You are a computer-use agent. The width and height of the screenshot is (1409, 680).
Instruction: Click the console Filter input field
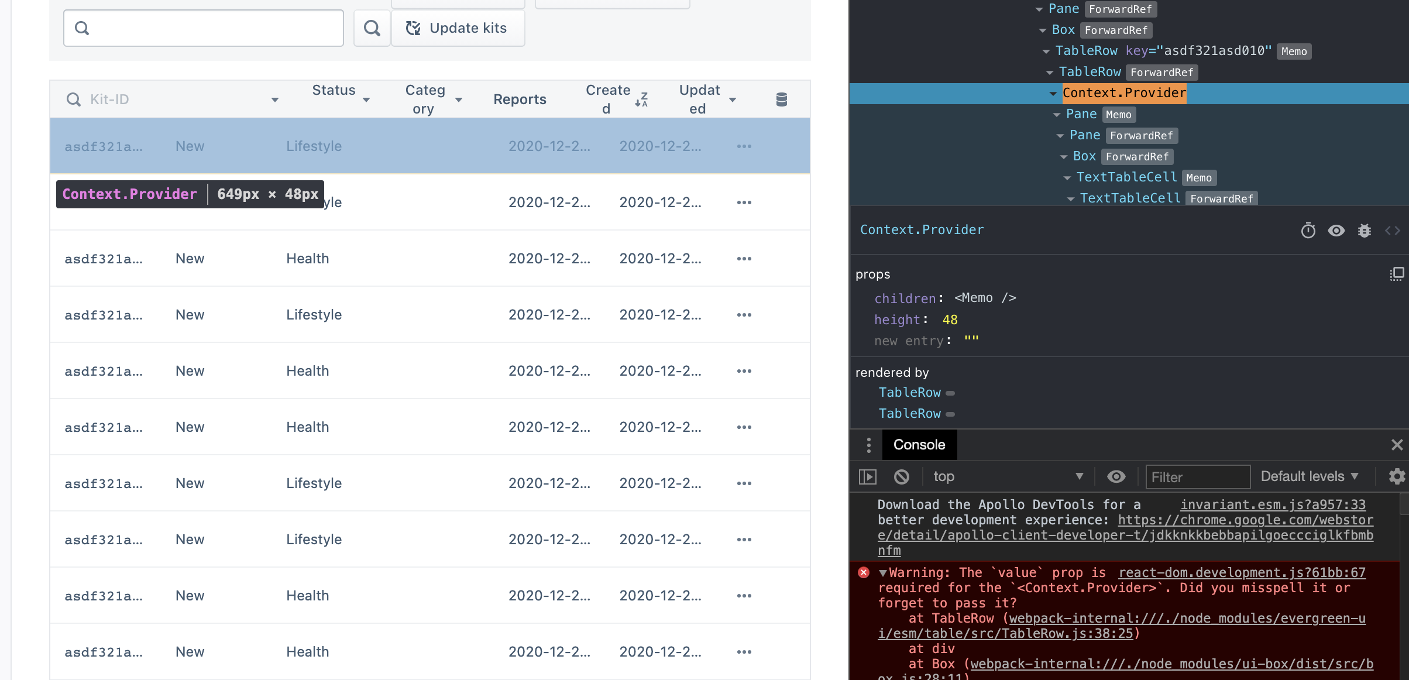tap(1197, 477)
